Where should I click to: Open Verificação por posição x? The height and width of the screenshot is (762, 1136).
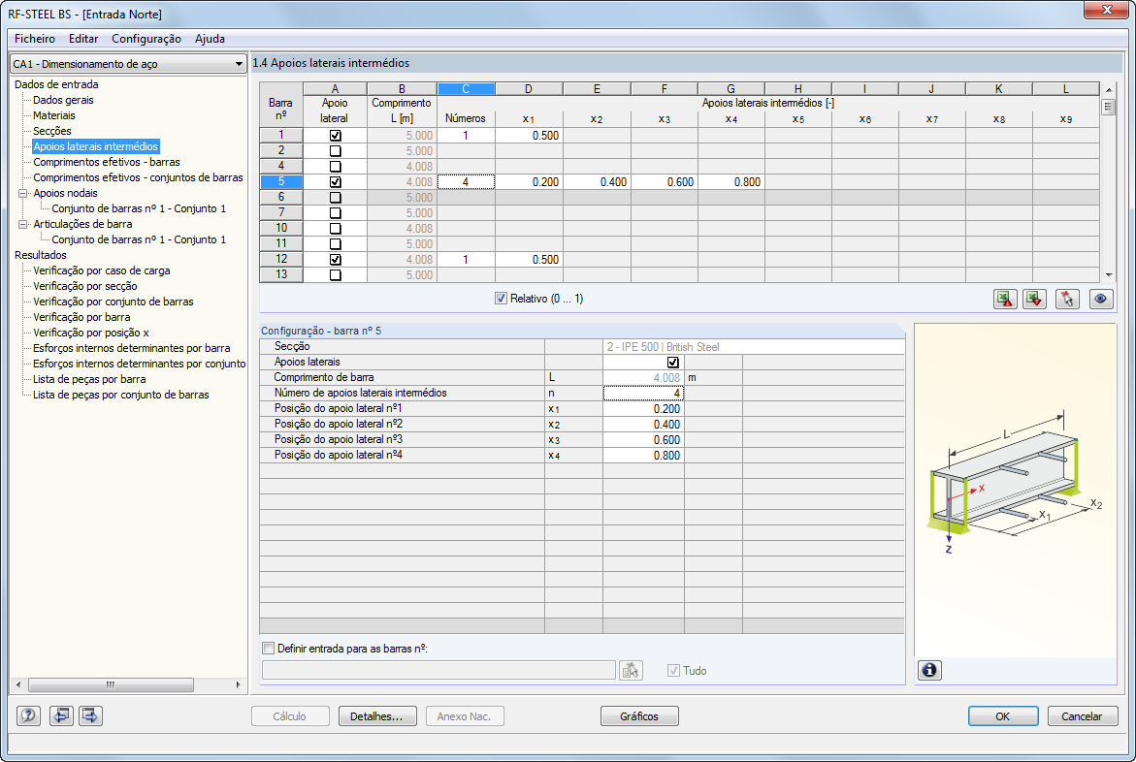click(90, 333)
